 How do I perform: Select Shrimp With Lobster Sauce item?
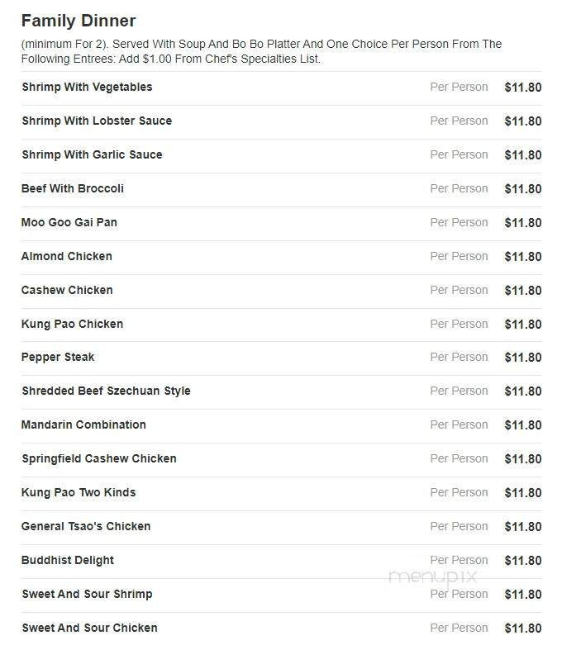tap(97, 121)
